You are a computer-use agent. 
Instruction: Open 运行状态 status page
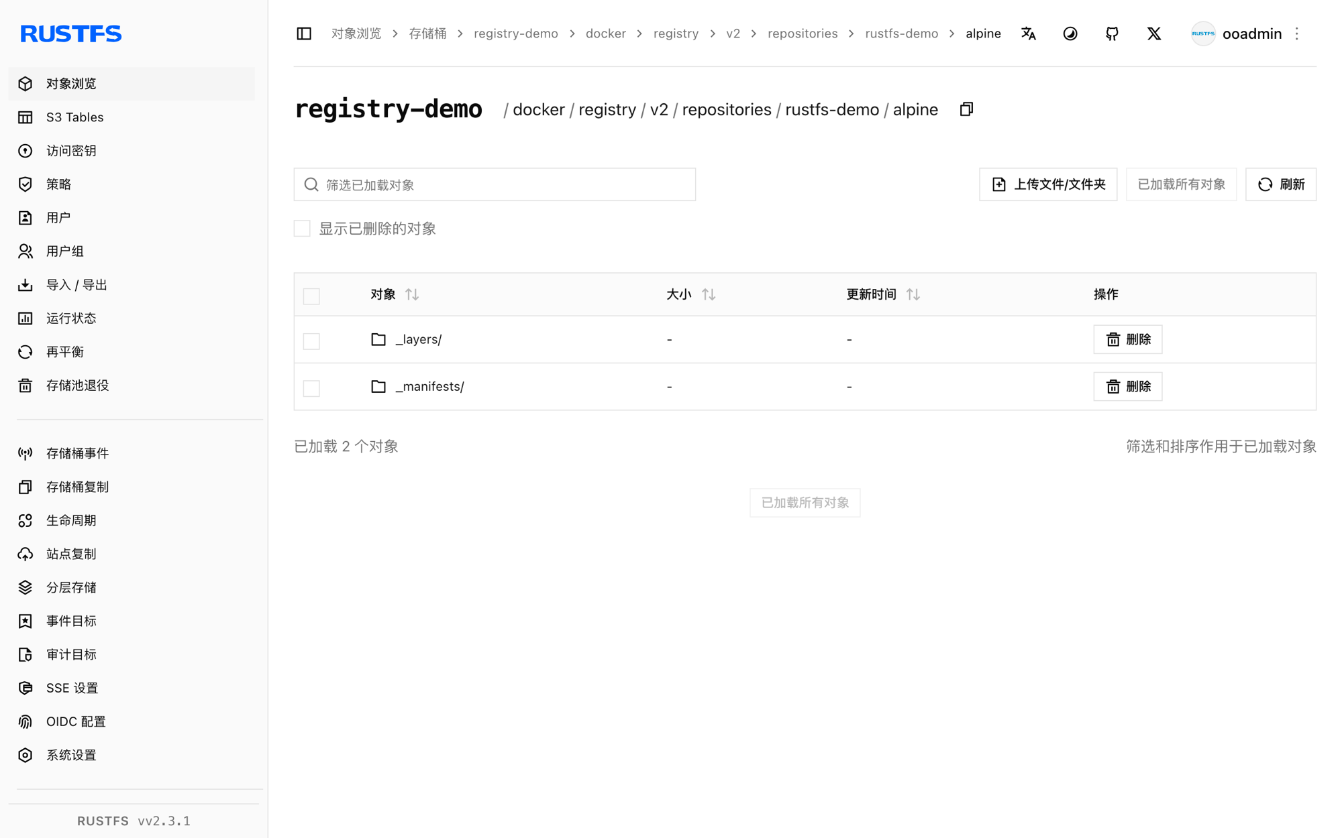(x=132, y=318)
